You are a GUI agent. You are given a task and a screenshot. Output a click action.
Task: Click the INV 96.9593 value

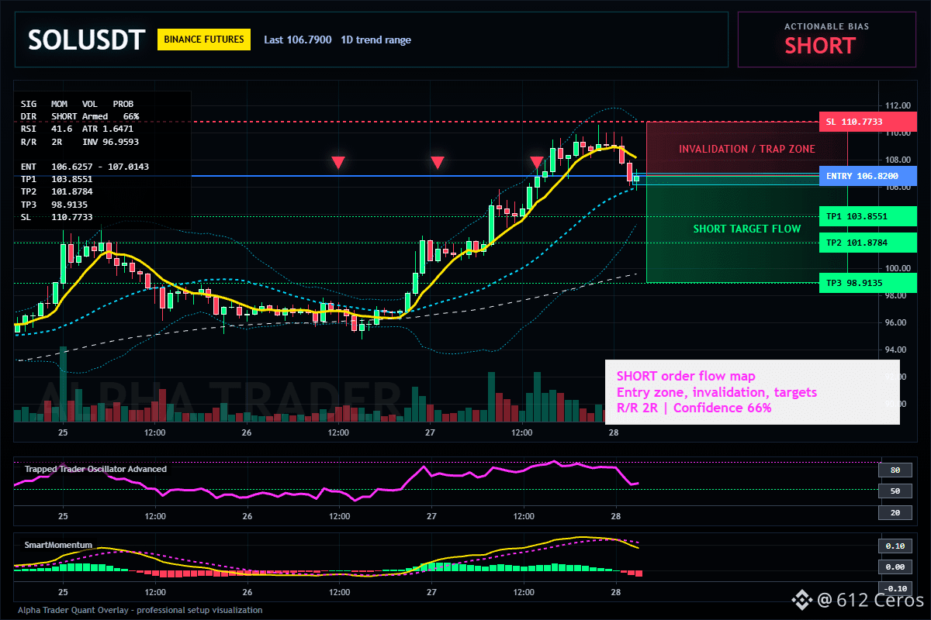(x=111, y=142)
